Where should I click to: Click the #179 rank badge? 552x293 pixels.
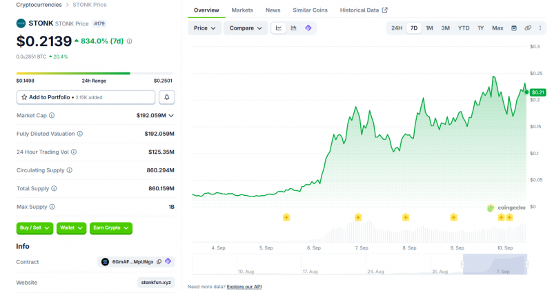pyautogui.click(x=99, y=23)
